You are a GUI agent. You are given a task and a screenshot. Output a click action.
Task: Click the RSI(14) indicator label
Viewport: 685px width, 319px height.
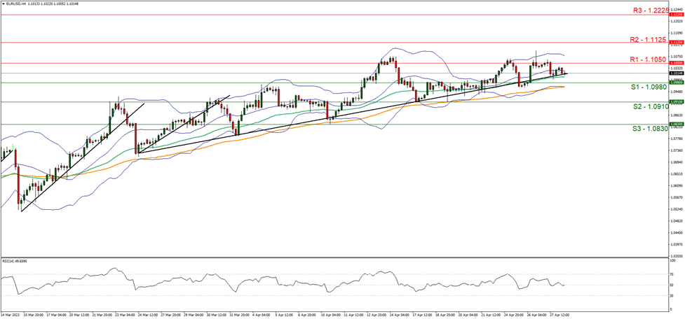tap(15, 261)
